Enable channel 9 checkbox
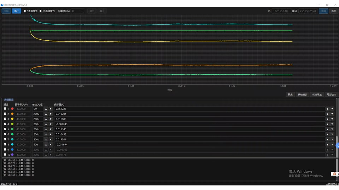This screenshot has width=339, height=190. [5, 149]
